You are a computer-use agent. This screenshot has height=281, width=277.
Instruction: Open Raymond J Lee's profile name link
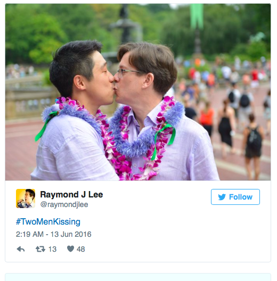(x=71, y=194)
